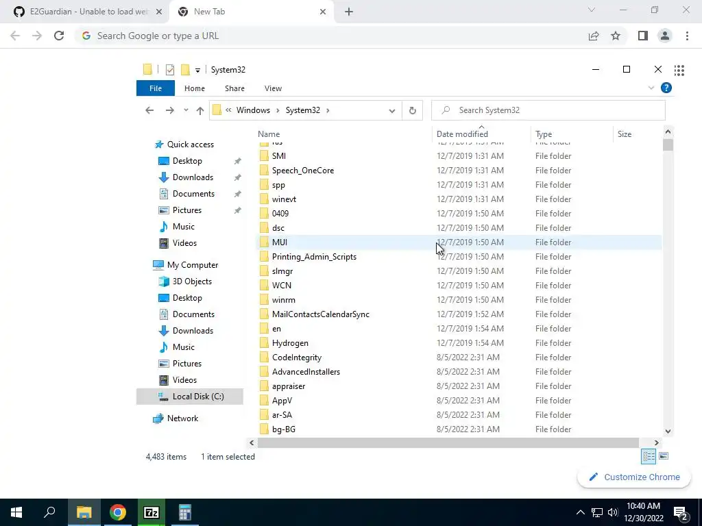
Task: Expand the ribbon with chevron
Action: point(651,88)
